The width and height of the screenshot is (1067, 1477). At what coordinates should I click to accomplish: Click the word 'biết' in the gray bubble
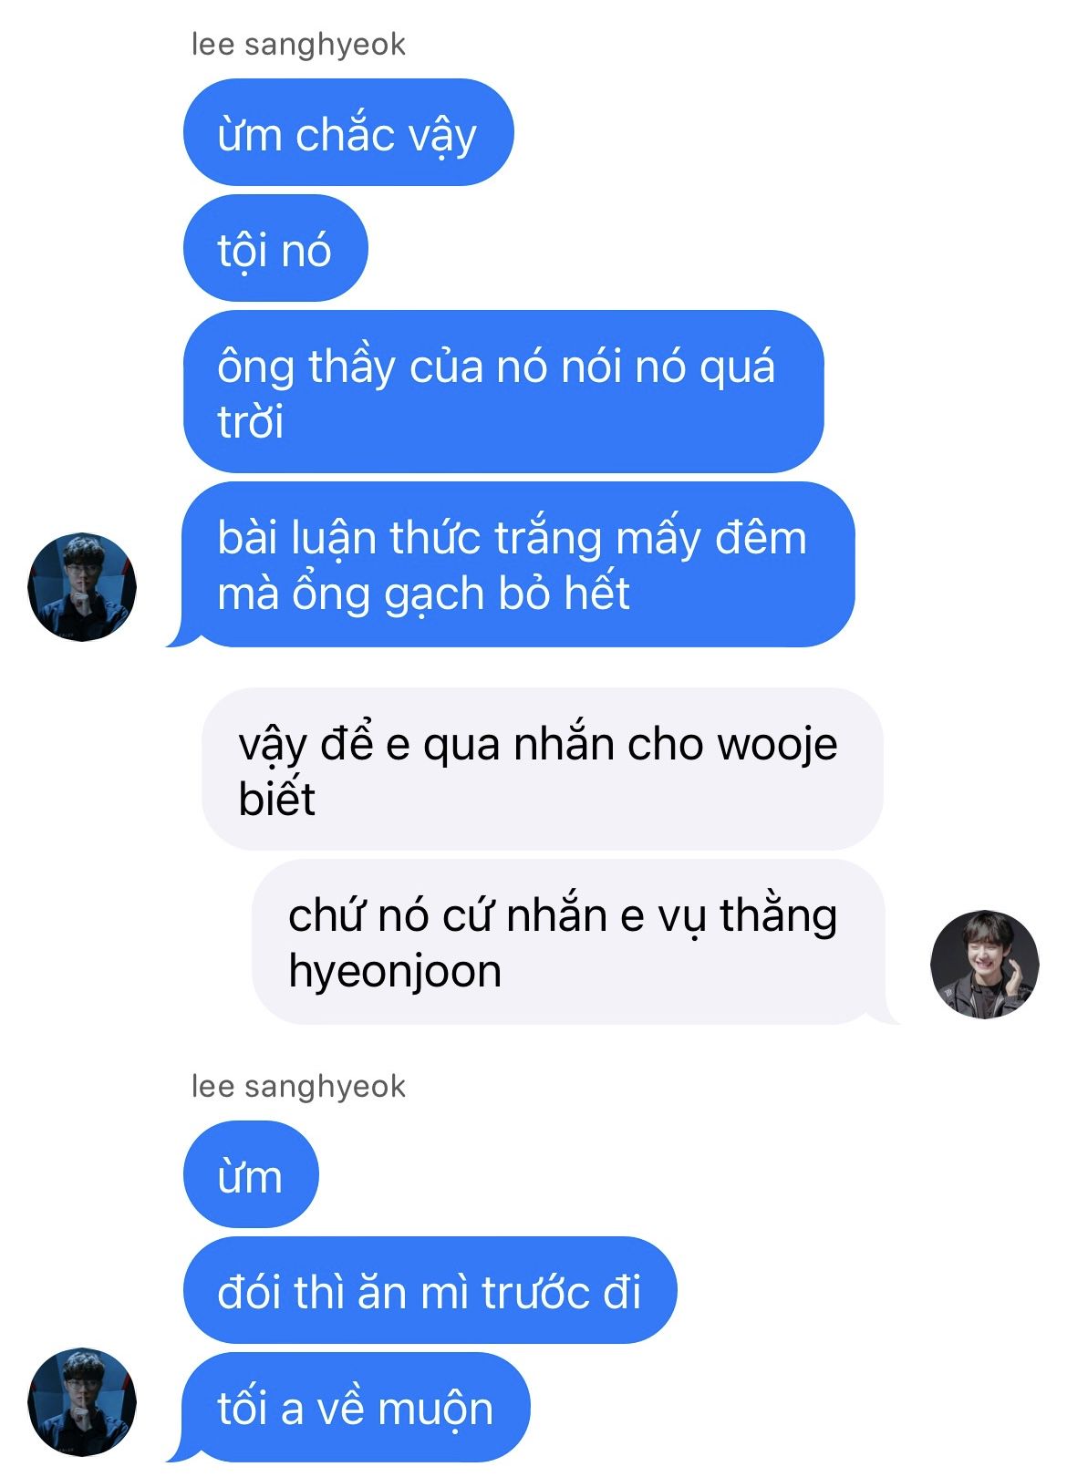(x=276, y=798)
